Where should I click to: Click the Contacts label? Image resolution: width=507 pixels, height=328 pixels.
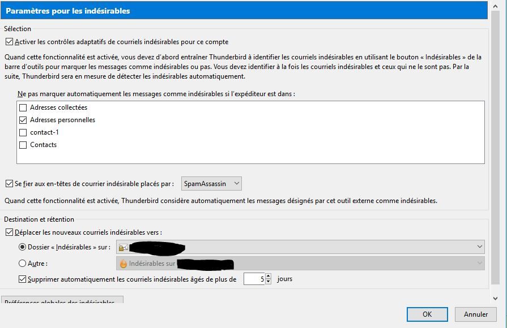[x=43, y=145]
